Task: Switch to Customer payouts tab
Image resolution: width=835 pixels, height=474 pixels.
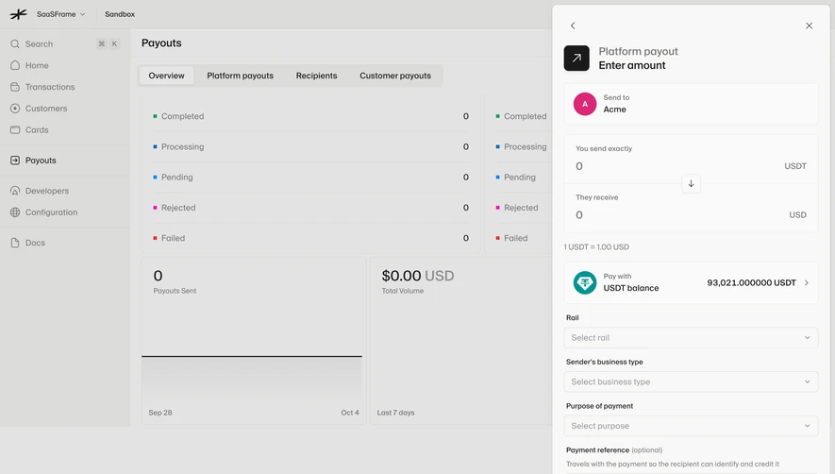Action: pyautogui.click(x=395, y=76)
